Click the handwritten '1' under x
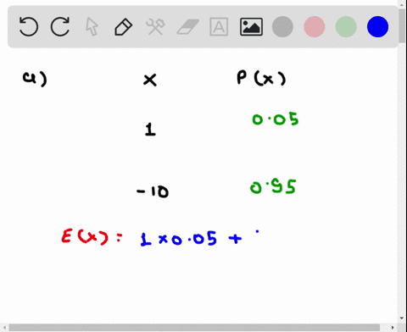Screen dimensions: 407x332 [x=150, y=130]
